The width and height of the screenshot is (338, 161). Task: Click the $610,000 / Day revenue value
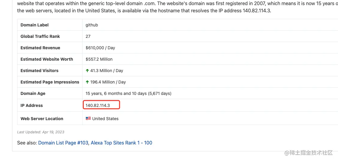100,48
